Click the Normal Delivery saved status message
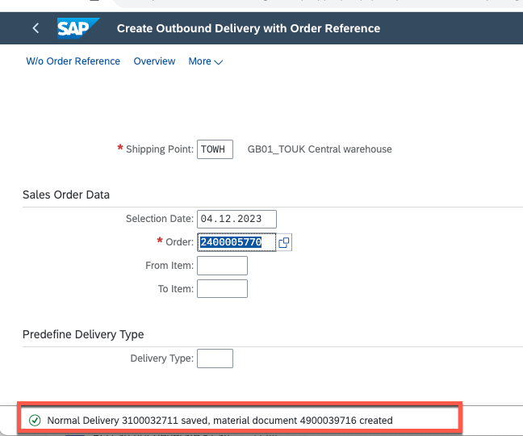 click(x=220, y=420)
